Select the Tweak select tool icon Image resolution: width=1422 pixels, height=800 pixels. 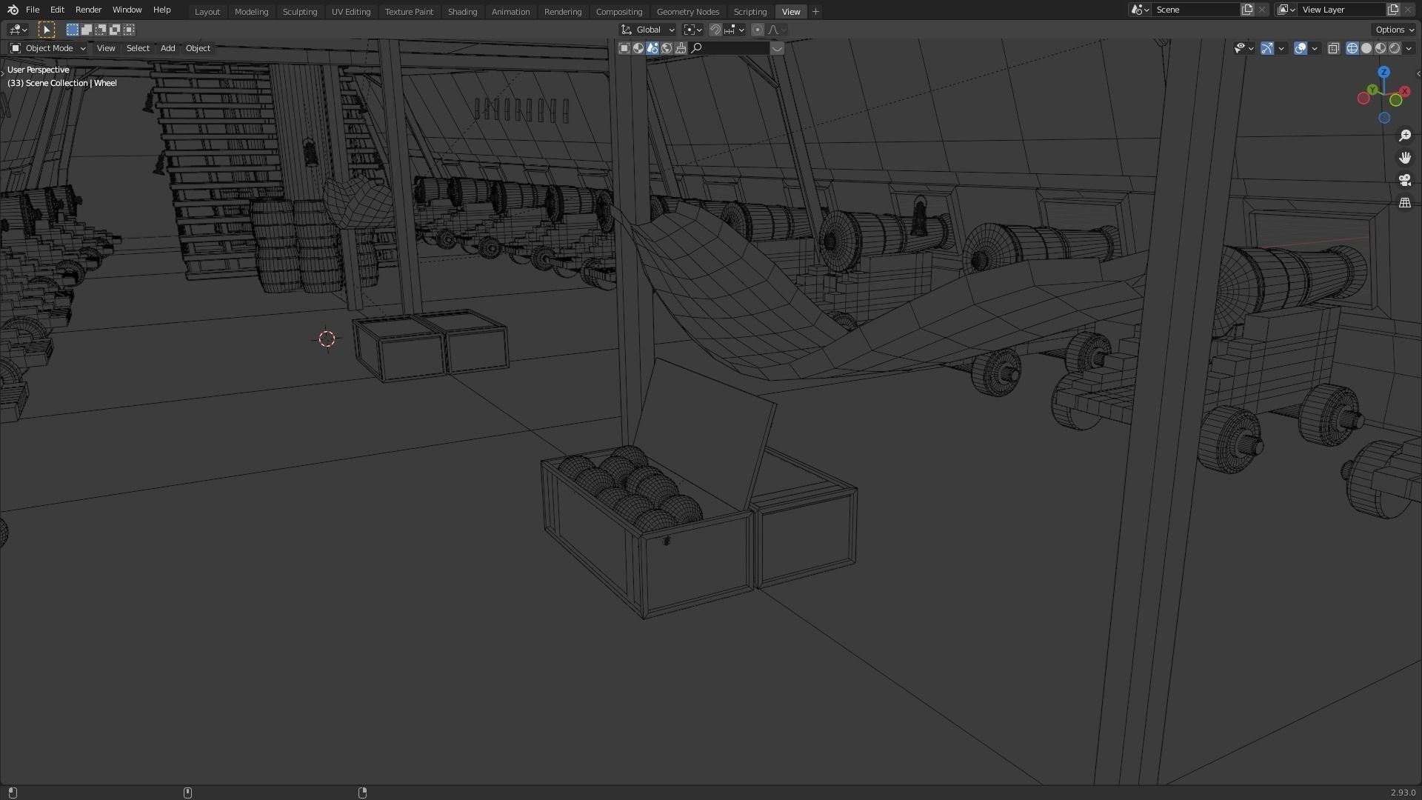click(46, 30)
